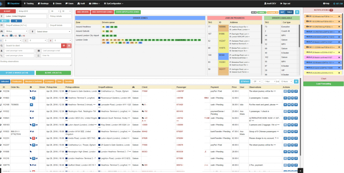Click the Sign out link
Screen dimensions: 344x173
[x=285, y=3]
